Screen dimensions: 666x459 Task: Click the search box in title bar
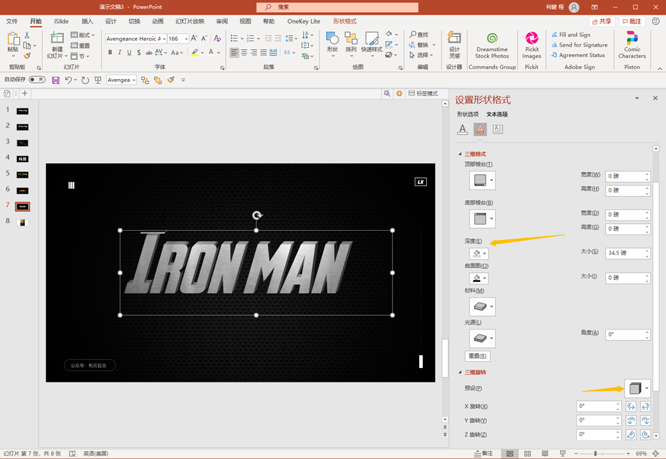(337, 7)
